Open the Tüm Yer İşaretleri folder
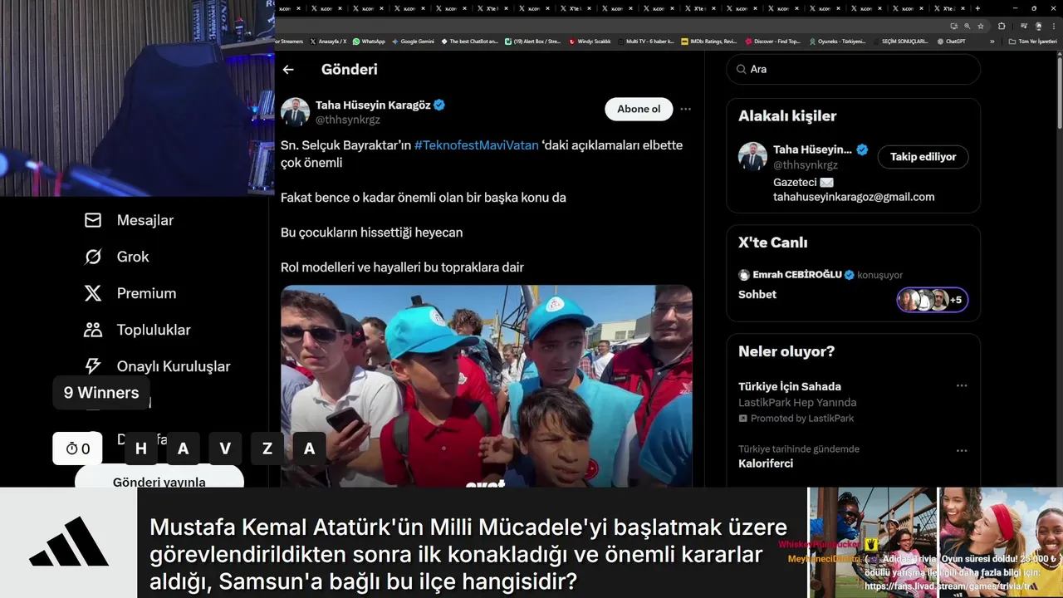Screen dimensions: 1063x598 coord(1031,41)
